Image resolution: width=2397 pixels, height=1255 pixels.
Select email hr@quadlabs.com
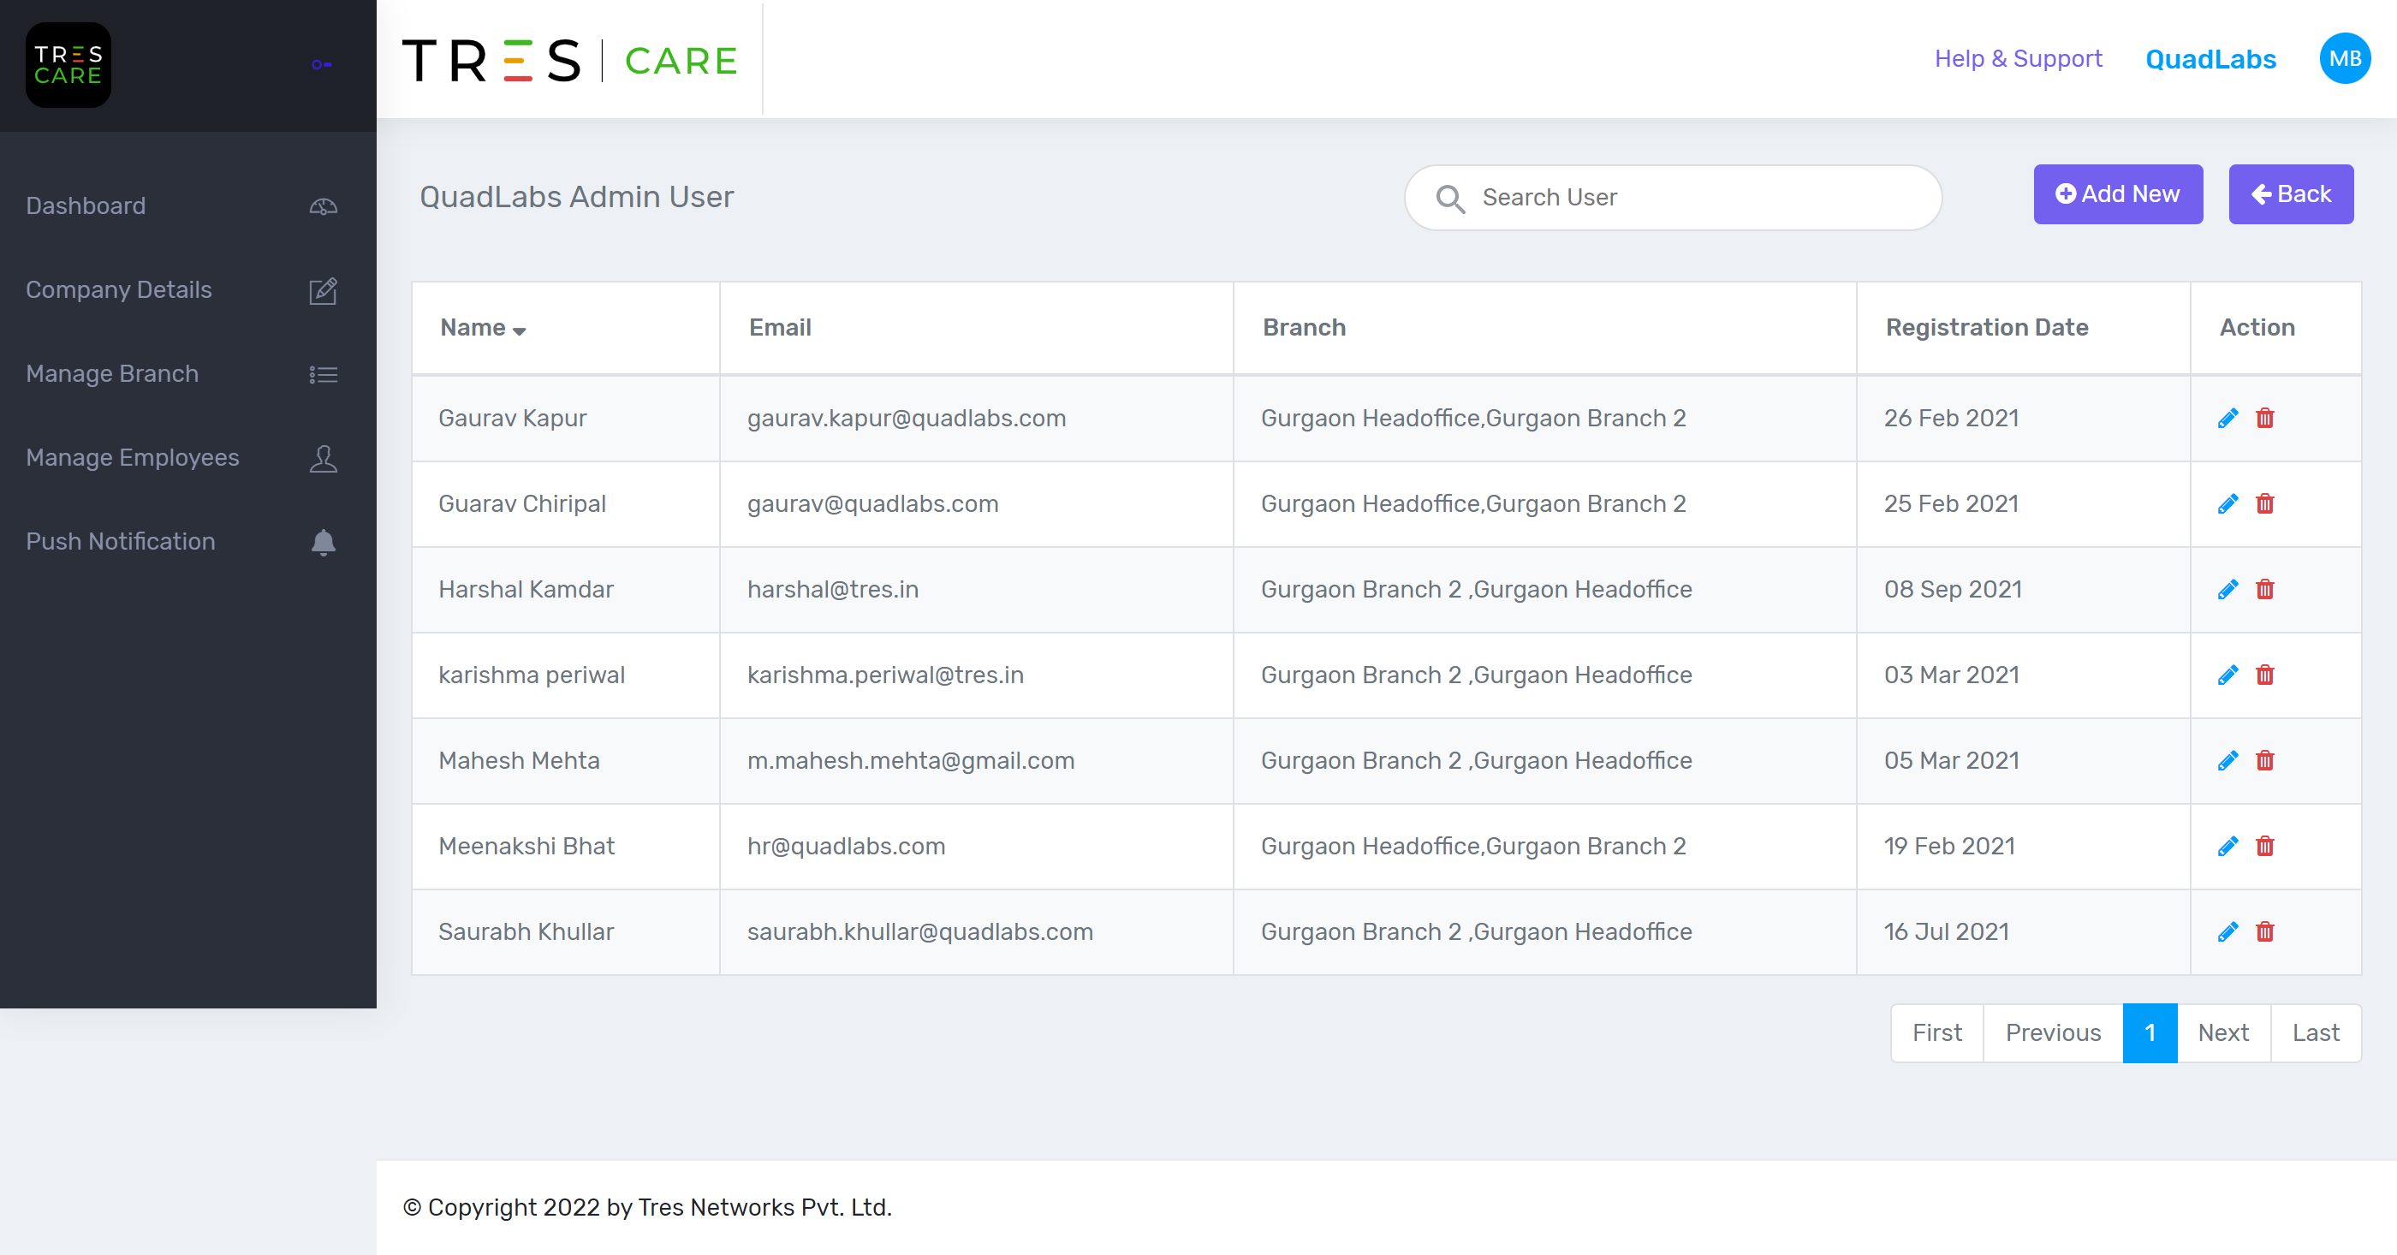pyautogui.click(x=846, y=847)
